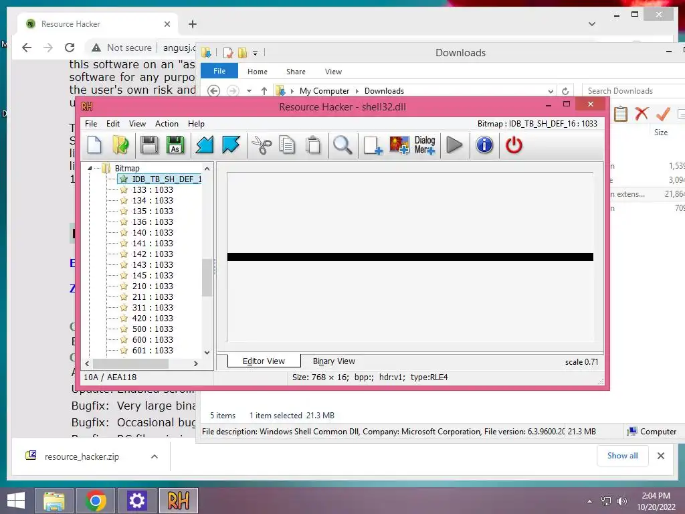Click the Add image resource icon
Image resolution: width=685 pixels, height=514 pixels.
(399, 145)
